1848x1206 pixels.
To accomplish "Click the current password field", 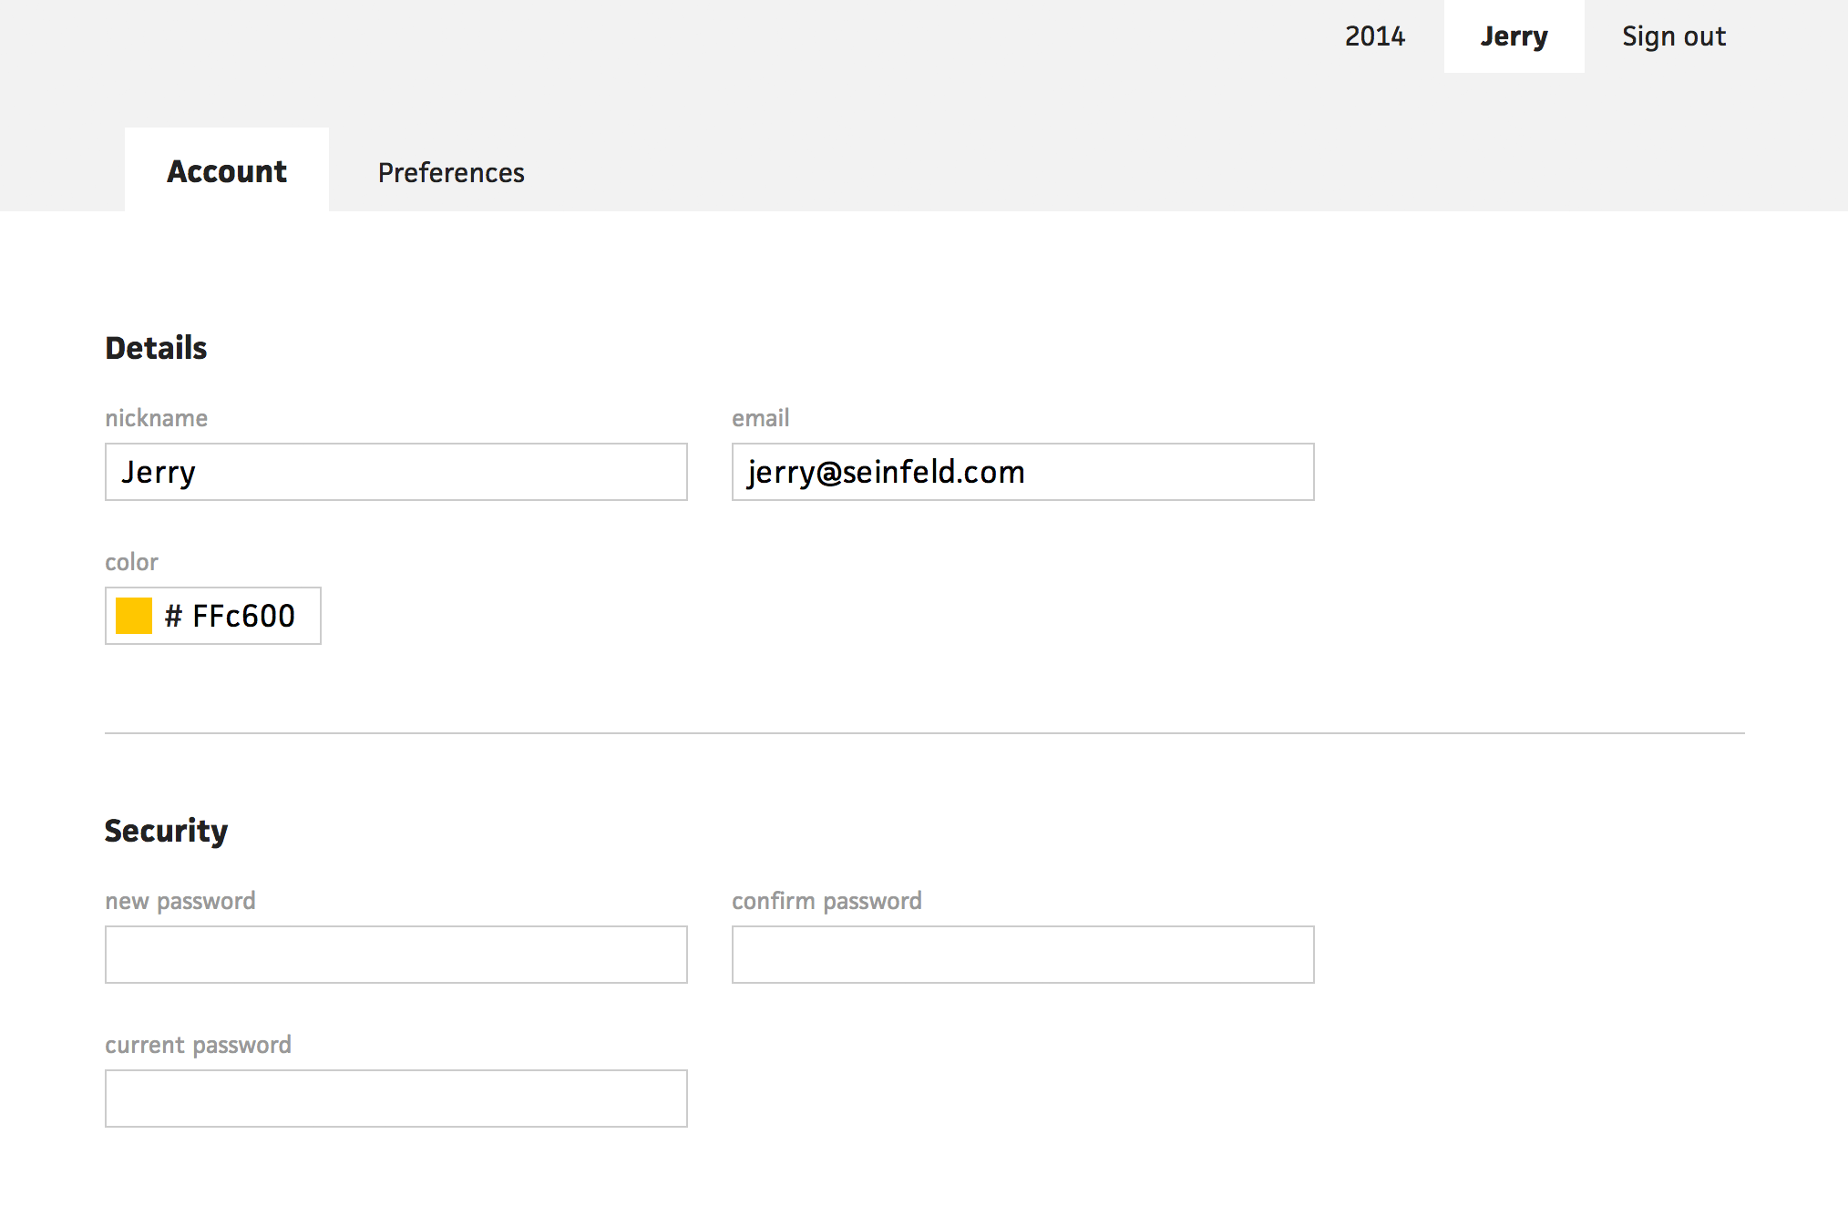I will coord(395,1099).
